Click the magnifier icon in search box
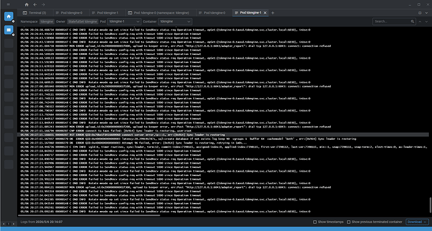Viewport: 432px width, 231px height. (x=413, y=21)
